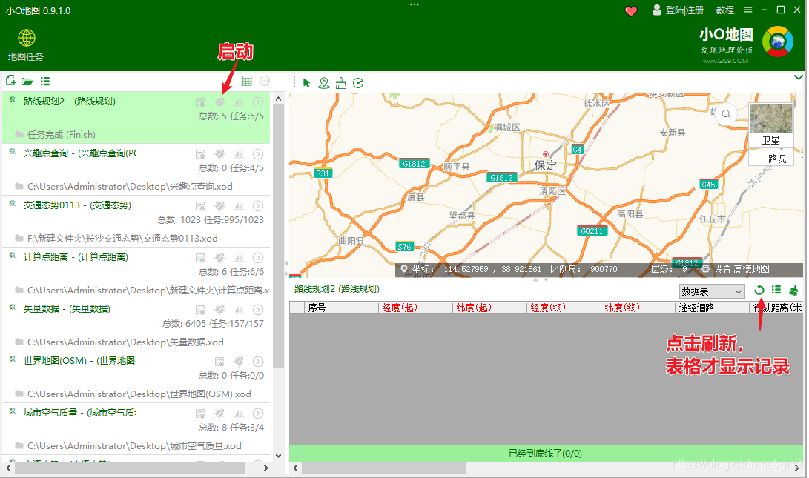Viewport: 809px width, 478px height.
Task: Open 设置 in the map status bar
Action: 722,269
